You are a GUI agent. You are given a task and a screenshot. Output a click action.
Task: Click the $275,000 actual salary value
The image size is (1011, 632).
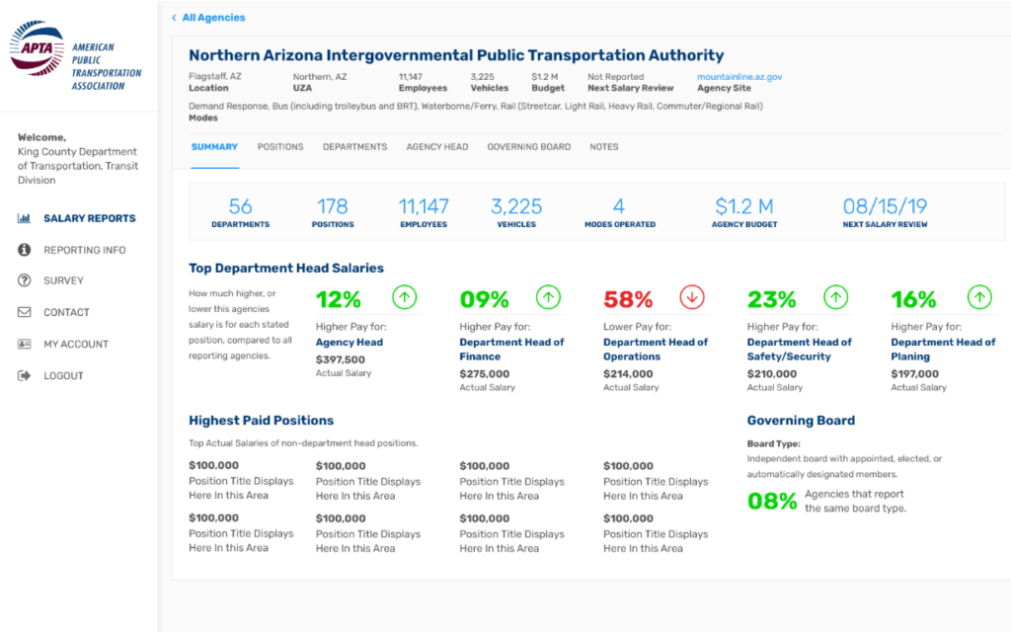(x=484, y=374)
